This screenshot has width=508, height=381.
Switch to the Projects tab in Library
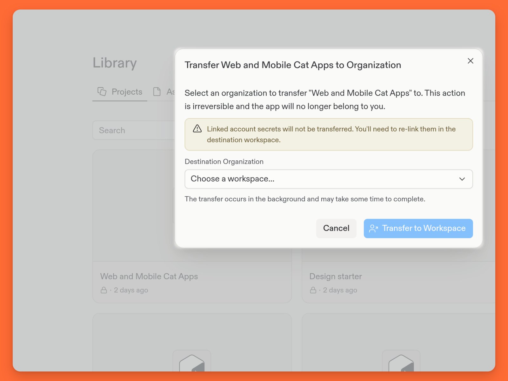pos(120,92)
